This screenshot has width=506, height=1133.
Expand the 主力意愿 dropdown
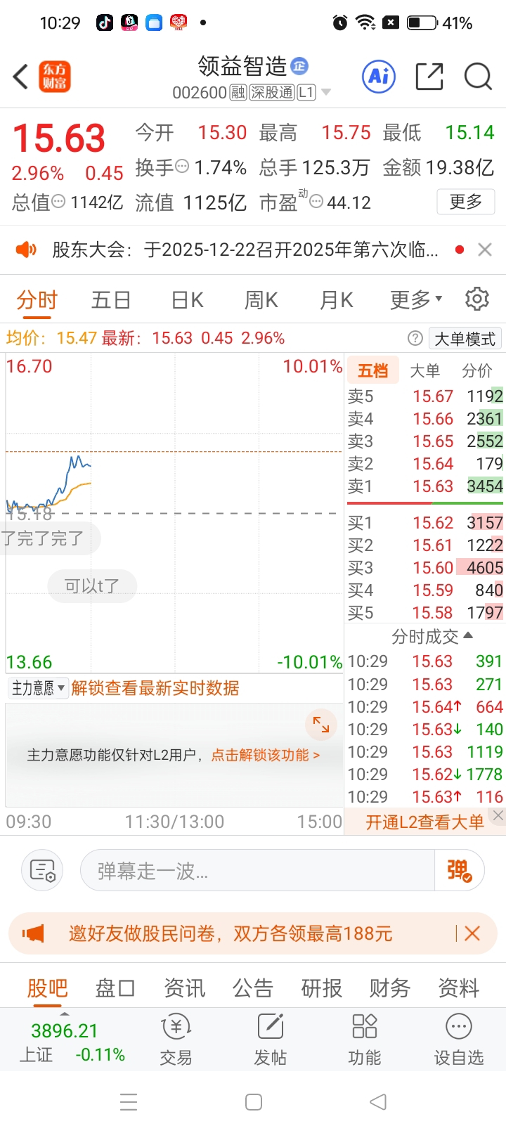(x=38, y=688)
